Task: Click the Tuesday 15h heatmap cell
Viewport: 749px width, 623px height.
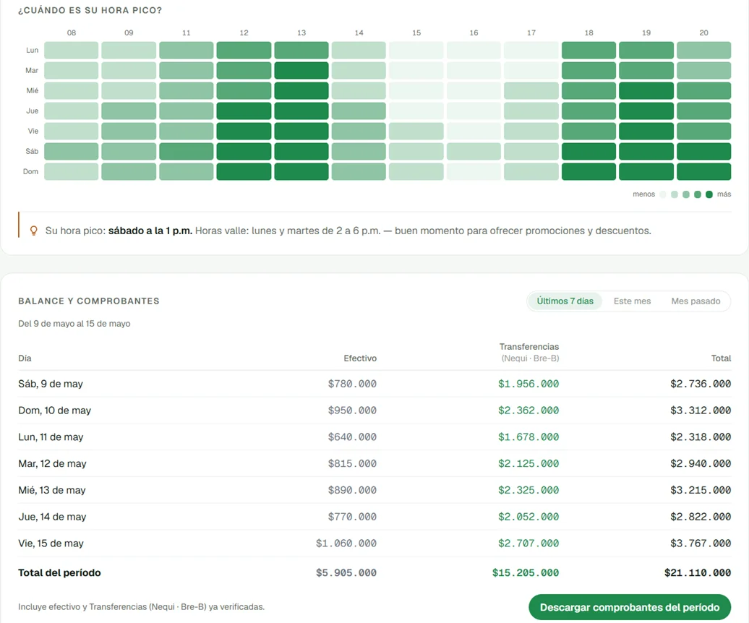Action: [416, 70]
